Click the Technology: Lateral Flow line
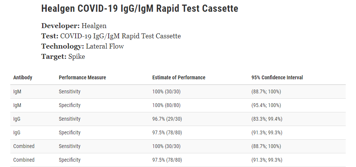 click(82, 46)
